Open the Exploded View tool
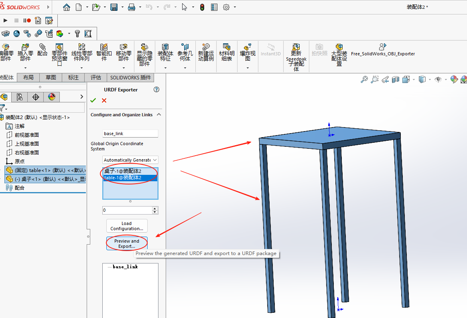The height and width of the screenshot is (318, 467). tap(247, 52)
